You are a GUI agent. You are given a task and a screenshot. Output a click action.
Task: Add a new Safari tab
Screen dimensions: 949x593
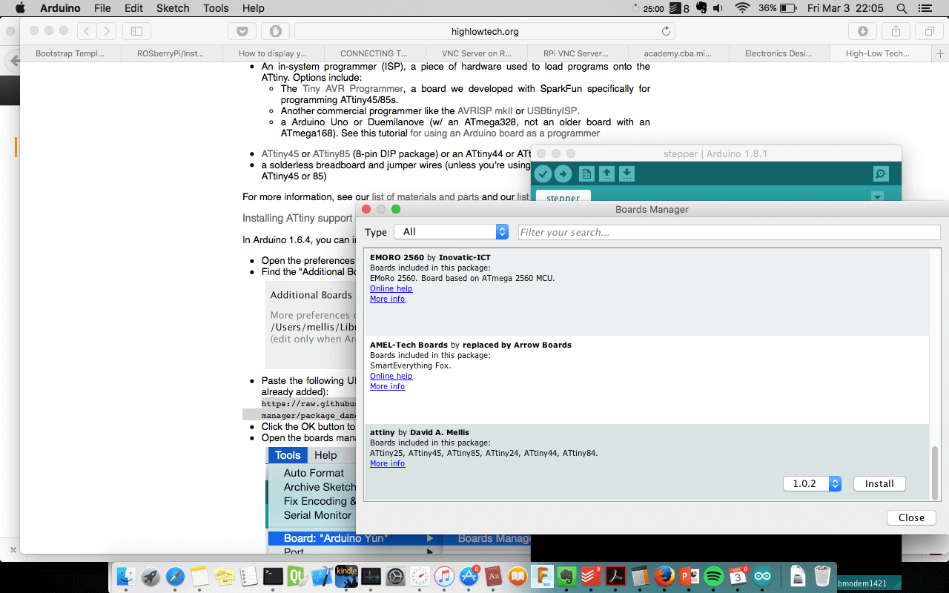pos(941,53)
